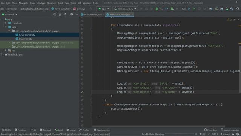This screenshot has height=136, width=241.
Task: Open the Terminal tool window
Action: coord(46,130)
